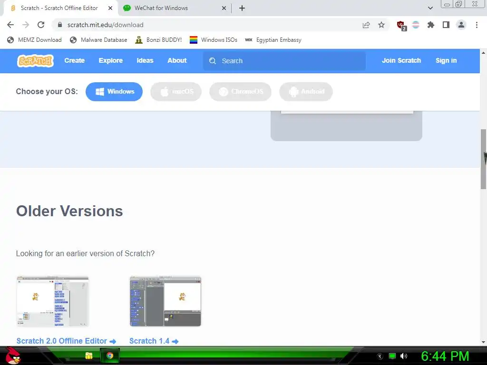The height and width of the screenshot is (365, 487).
Task: Open Chrome three-dot menu
Action: coord(477,25)
